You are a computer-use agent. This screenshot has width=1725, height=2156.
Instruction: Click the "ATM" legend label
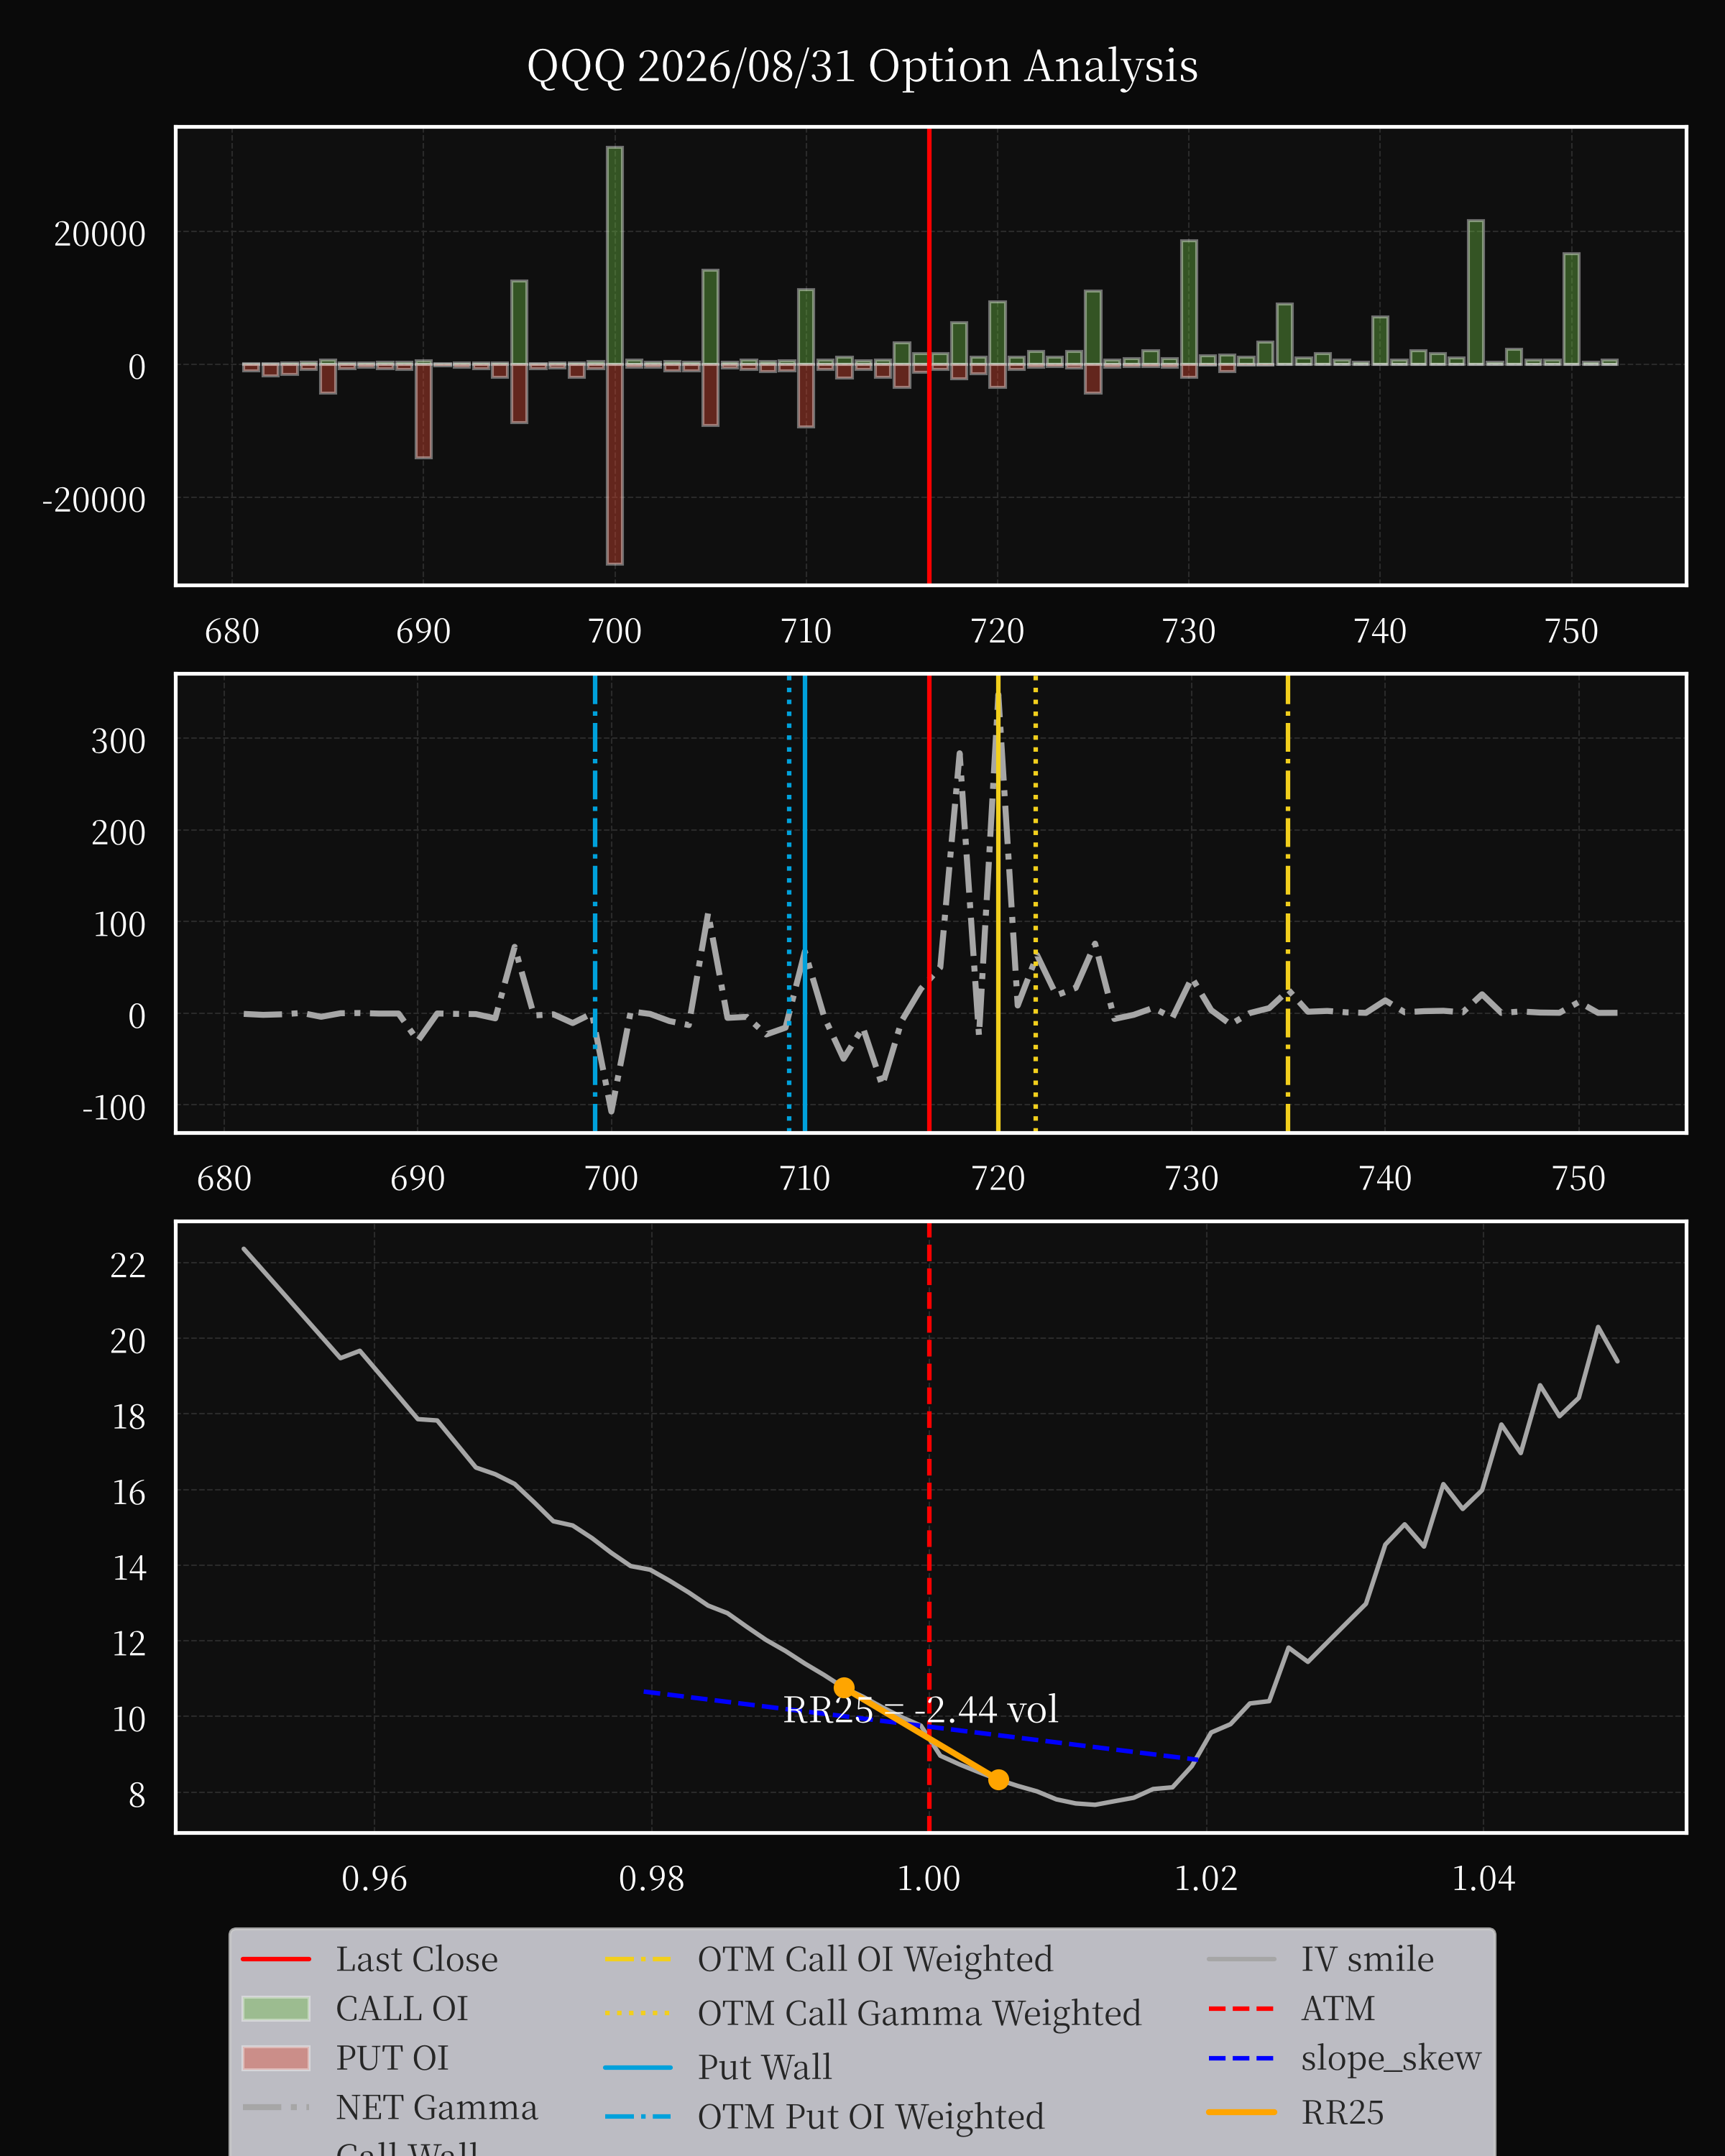(x=1337, y=2008)
